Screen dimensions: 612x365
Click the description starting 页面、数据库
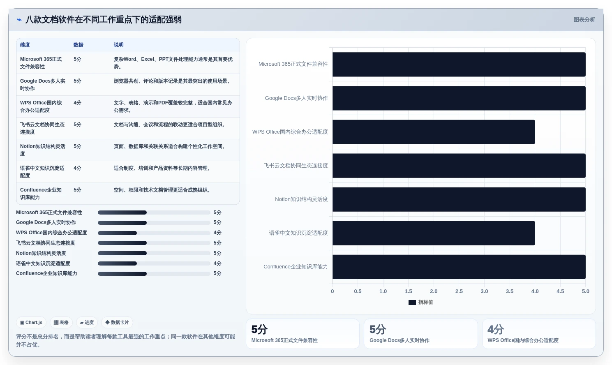[x=171, y=146]
